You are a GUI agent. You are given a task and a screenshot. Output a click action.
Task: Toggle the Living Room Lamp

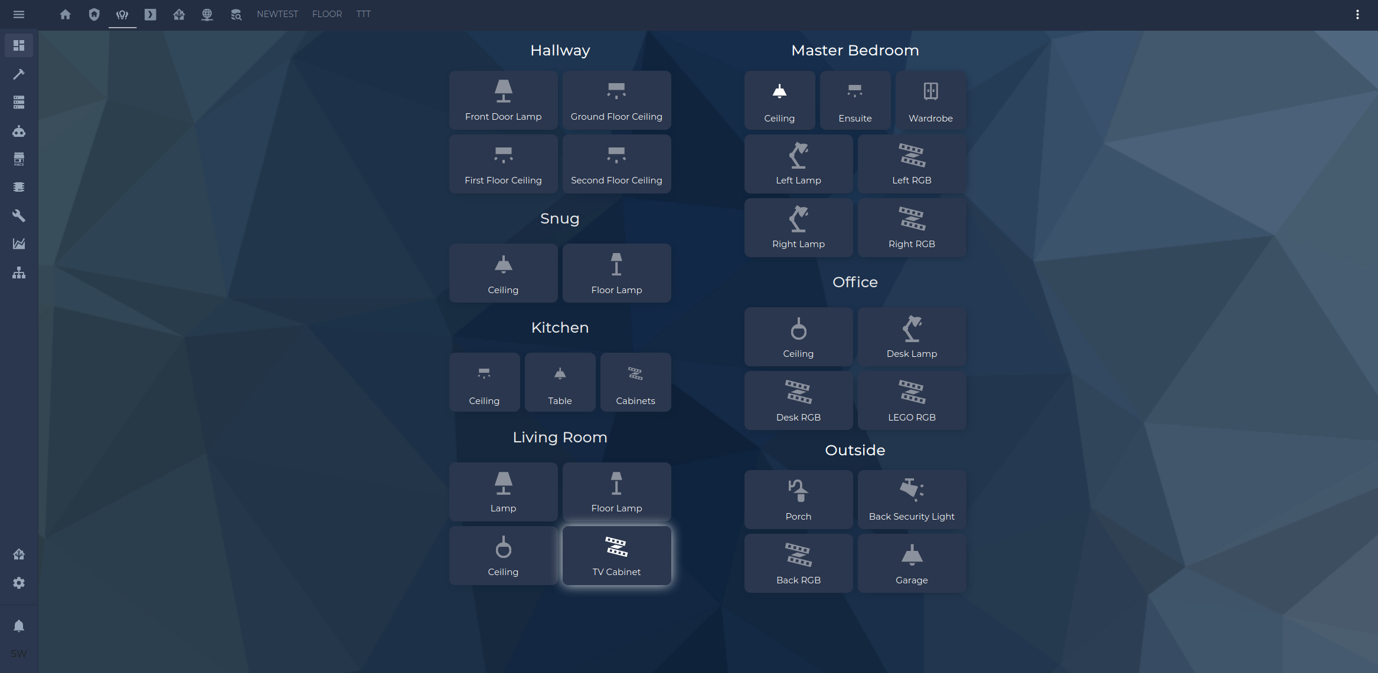click(503, 492)
